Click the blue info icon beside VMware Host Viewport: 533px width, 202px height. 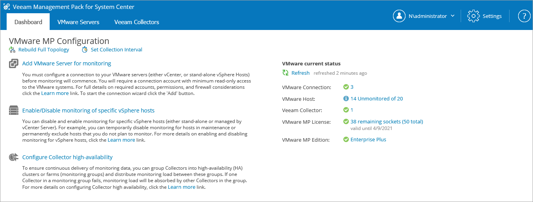[346, 99]
